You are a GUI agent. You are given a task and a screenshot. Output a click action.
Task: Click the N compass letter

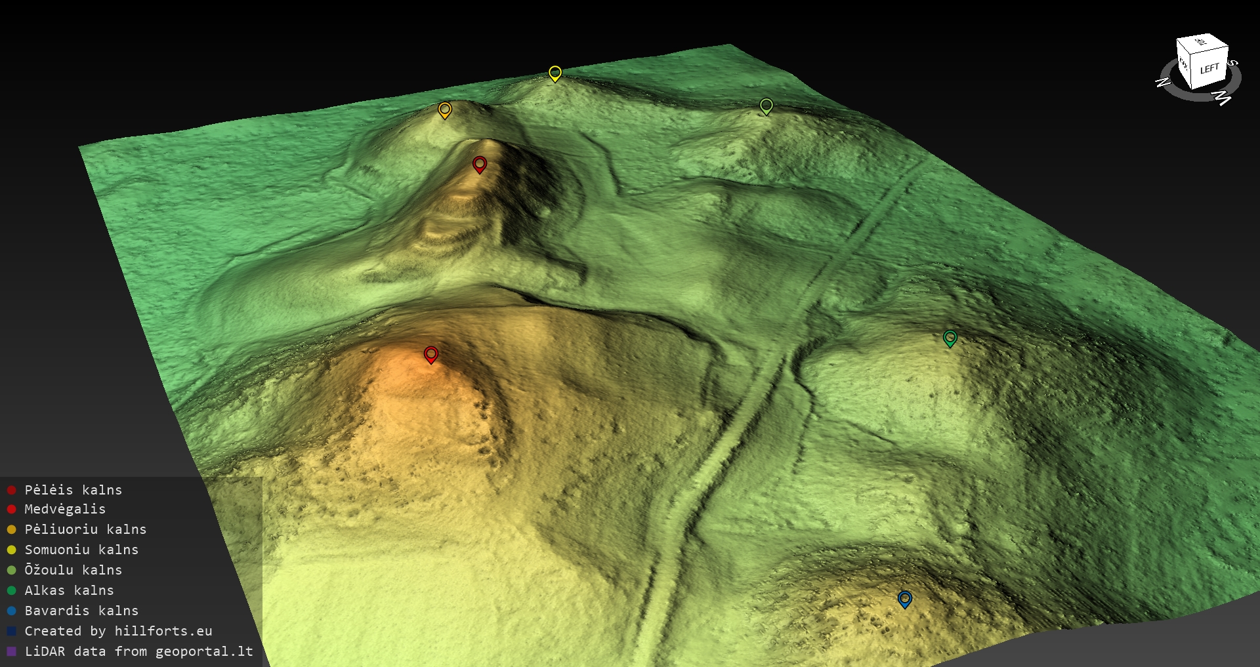[1163, 83]
